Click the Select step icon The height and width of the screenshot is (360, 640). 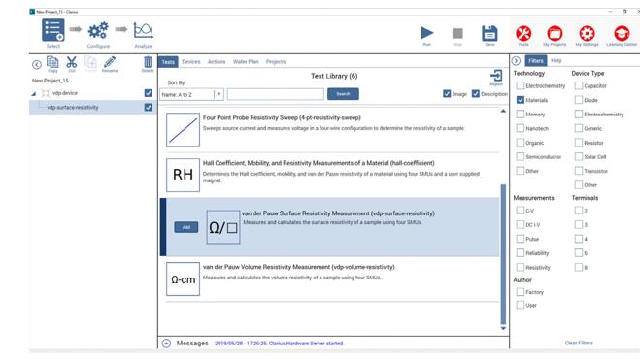53,30
